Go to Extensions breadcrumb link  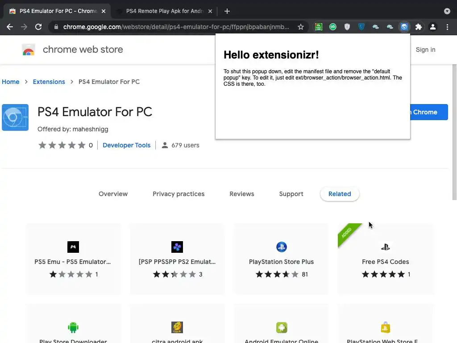click(49, 82)
